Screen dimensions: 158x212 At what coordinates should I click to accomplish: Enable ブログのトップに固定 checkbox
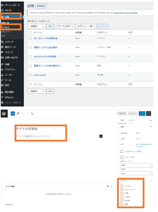[x=122, y=151]
